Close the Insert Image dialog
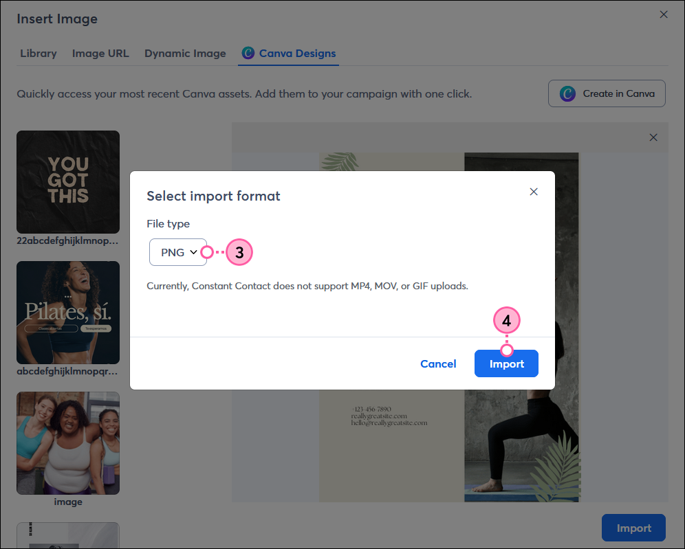Screen dimensions: 685x549 click(664, 14)
